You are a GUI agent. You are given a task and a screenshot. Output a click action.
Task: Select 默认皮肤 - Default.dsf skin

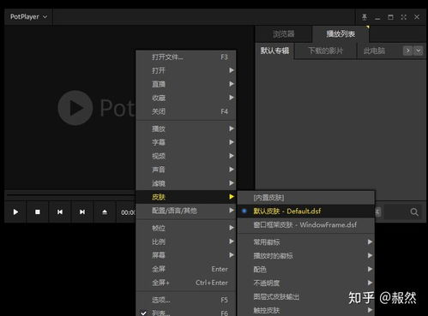[306, 212]
